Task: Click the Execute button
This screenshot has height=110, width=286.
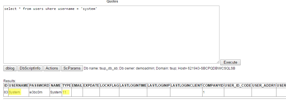Action: pos(230,62)
